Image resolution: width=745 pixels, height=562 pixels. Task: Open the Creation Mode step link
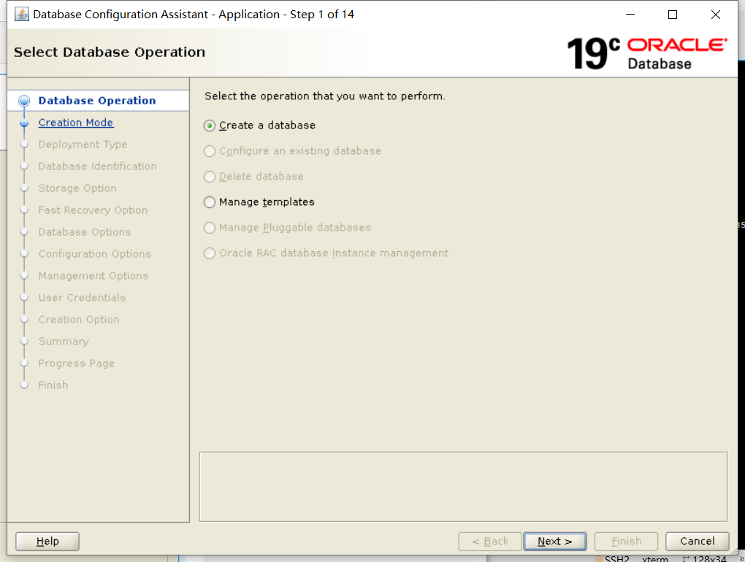(x=75, y=123)
